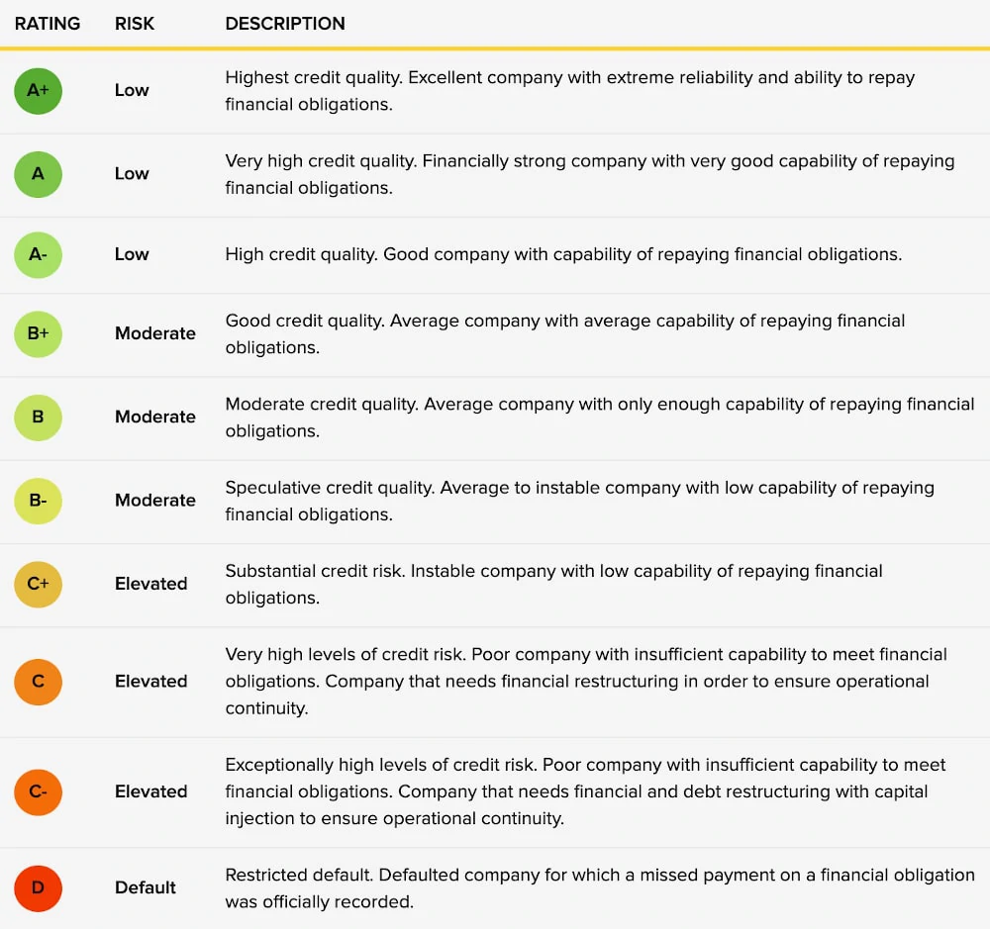Click the Elevated risk label beside C+

pyautogui.click(x=150, y=584)
